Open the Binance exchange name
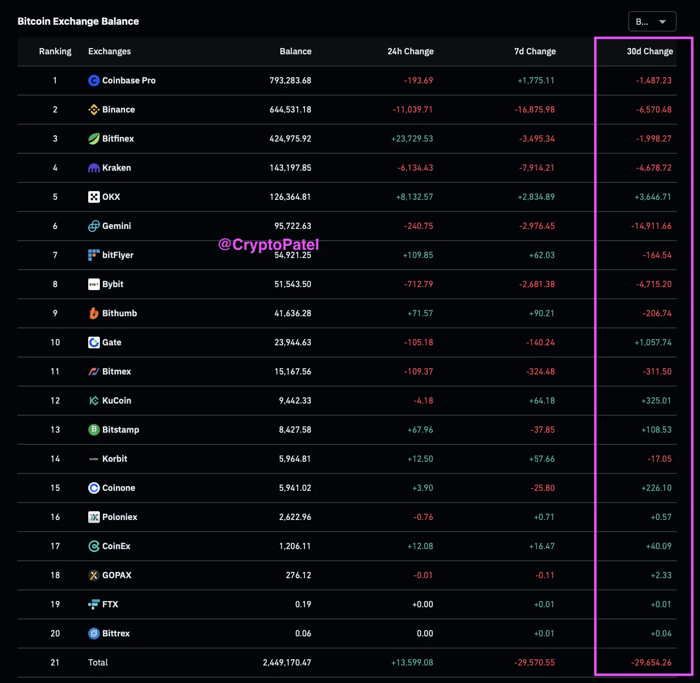The image size is (700, 683). click(119, 110)
